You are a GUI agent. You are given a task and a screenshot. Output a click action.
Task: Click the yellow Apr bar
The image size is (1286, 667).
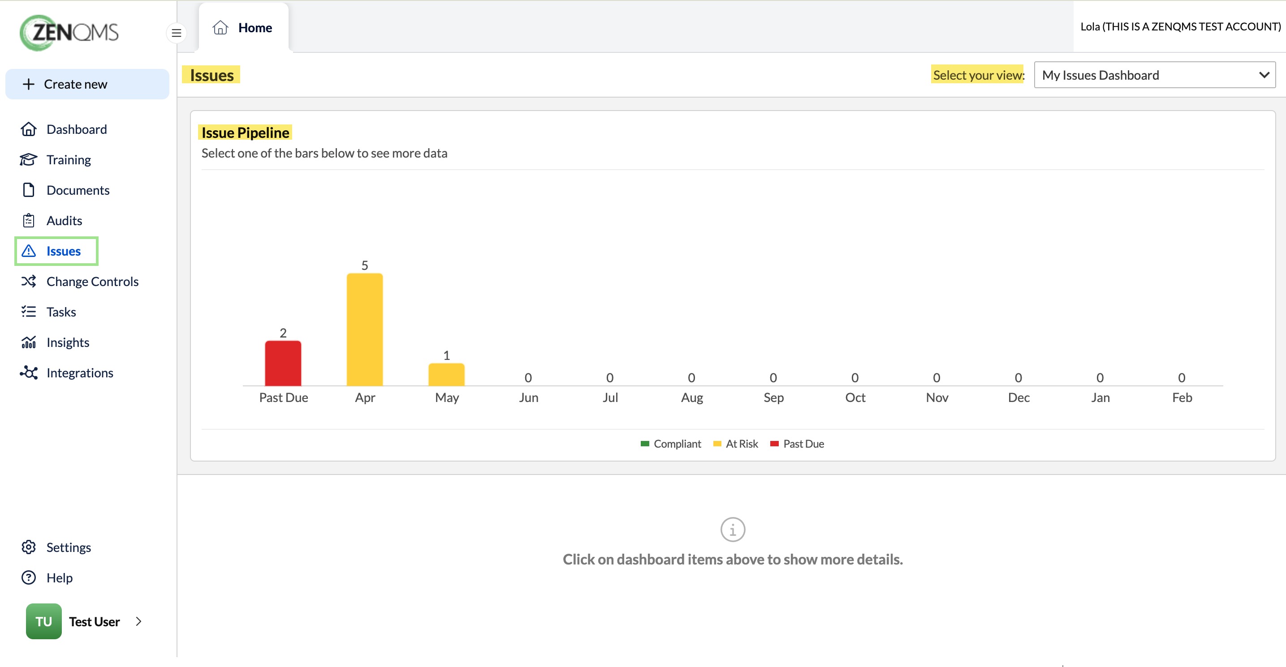(365, 329)
